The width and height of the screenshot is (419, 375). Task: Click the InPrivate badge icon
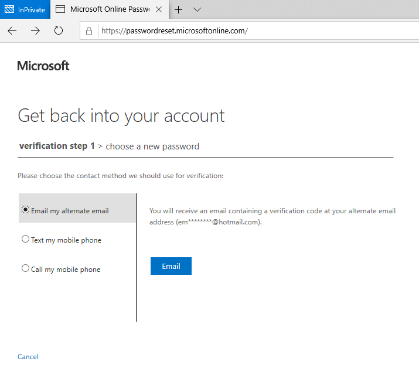pyautogui.click(x=9, y=9)
